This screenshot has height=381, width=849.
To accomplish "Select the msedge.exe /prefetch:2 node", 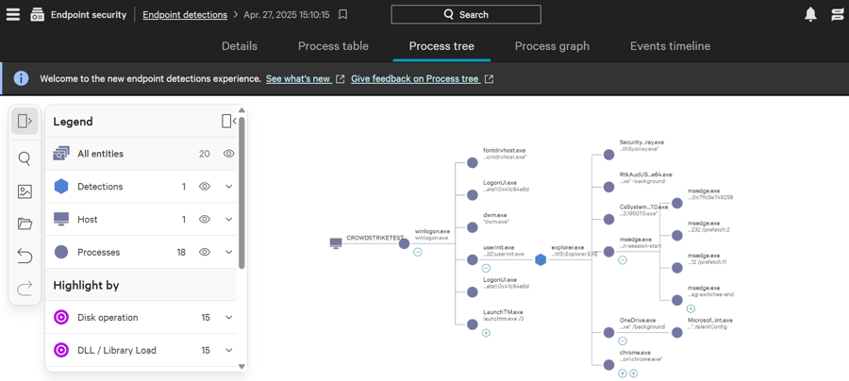I will coord(676,236).
